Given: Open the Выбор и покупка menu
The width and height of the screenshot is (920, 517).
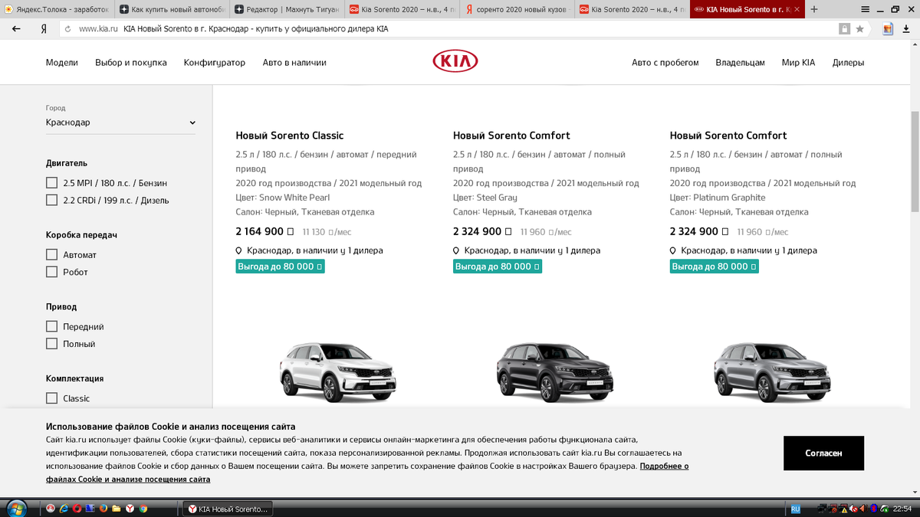Looking at the screenshot, I should pos(131,63).
